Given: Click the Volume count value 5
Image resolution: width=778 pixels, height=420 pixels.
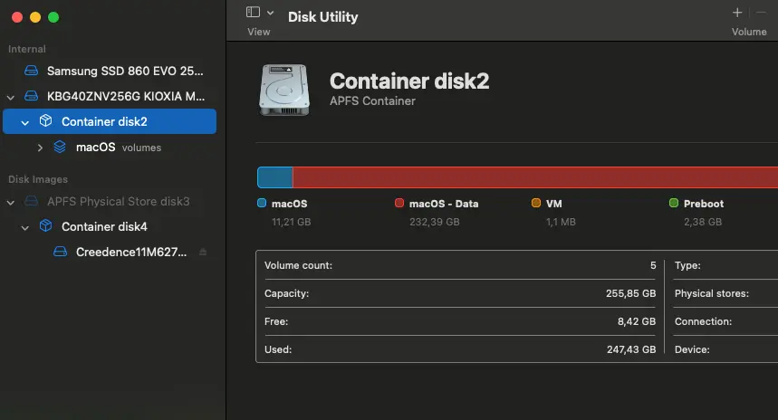Looking at the screenshot, I should coord(653,265).
